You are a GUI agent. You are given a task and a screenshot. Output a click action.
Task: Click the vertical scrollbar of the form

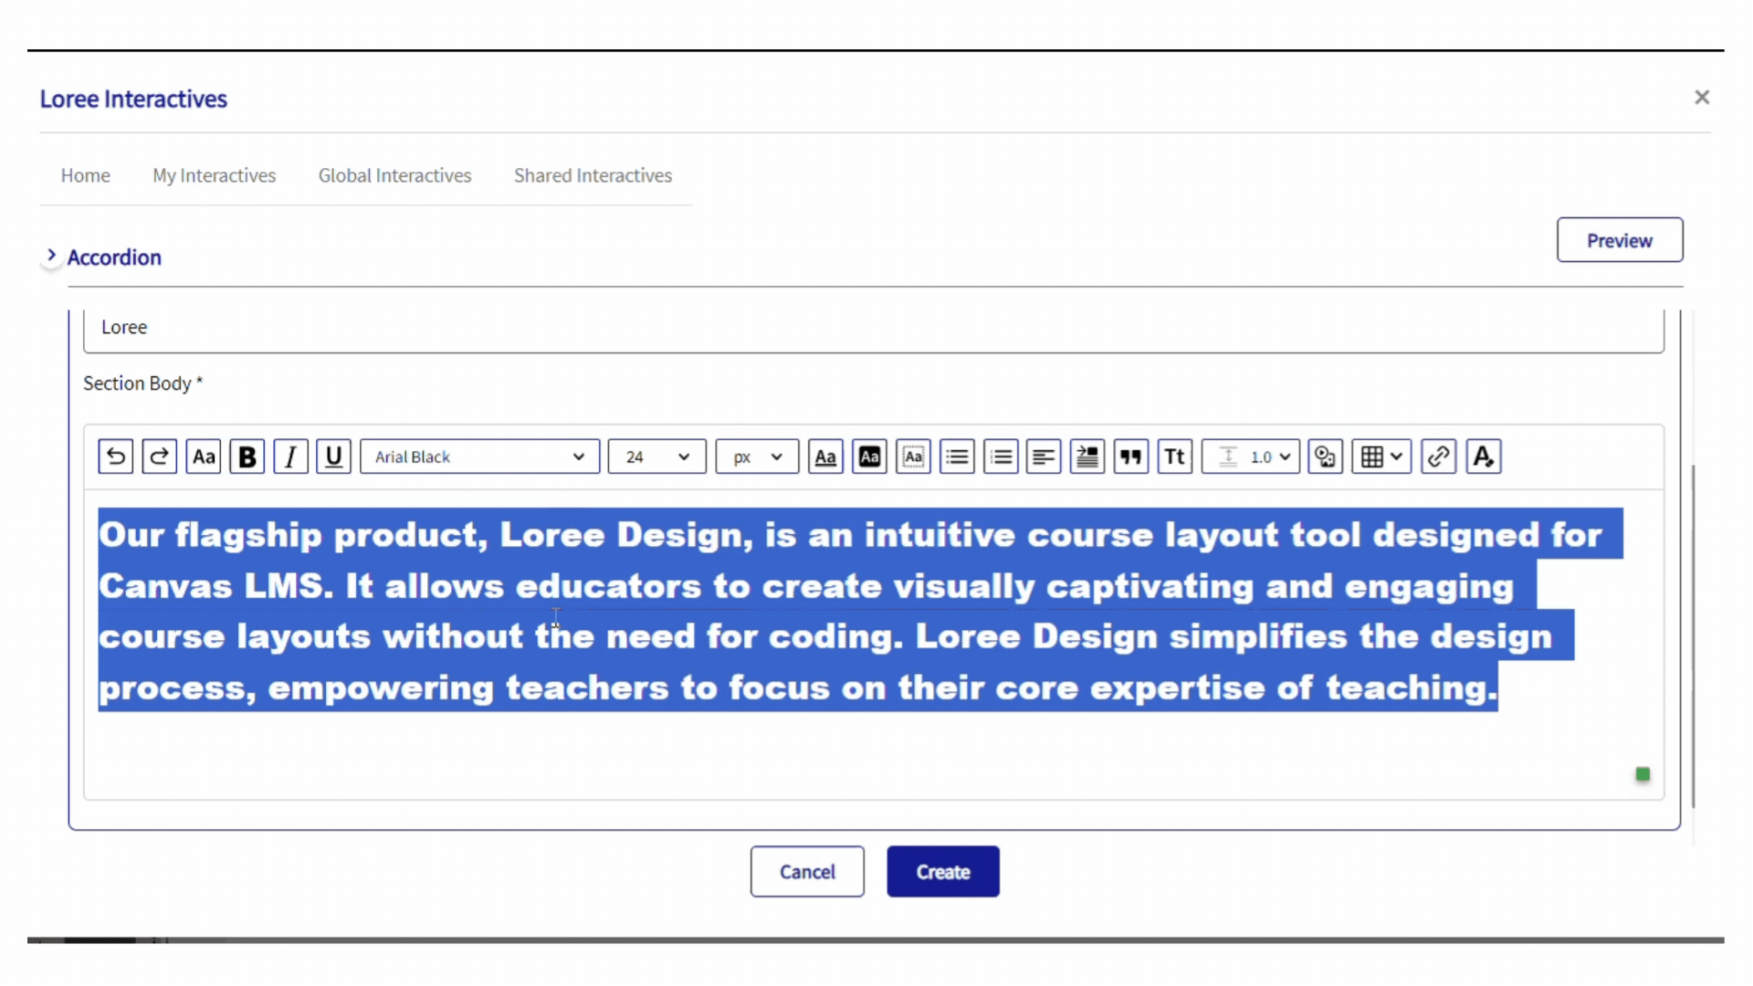coord(1694,636)
